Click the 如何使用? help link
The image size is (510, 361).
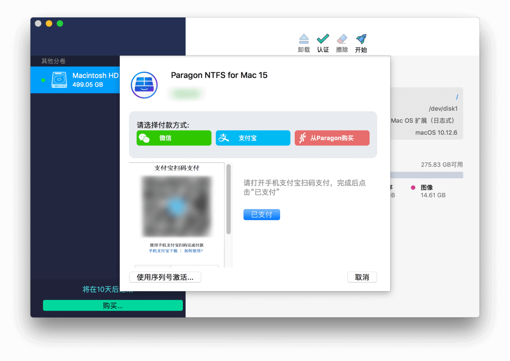pos(193,251)
